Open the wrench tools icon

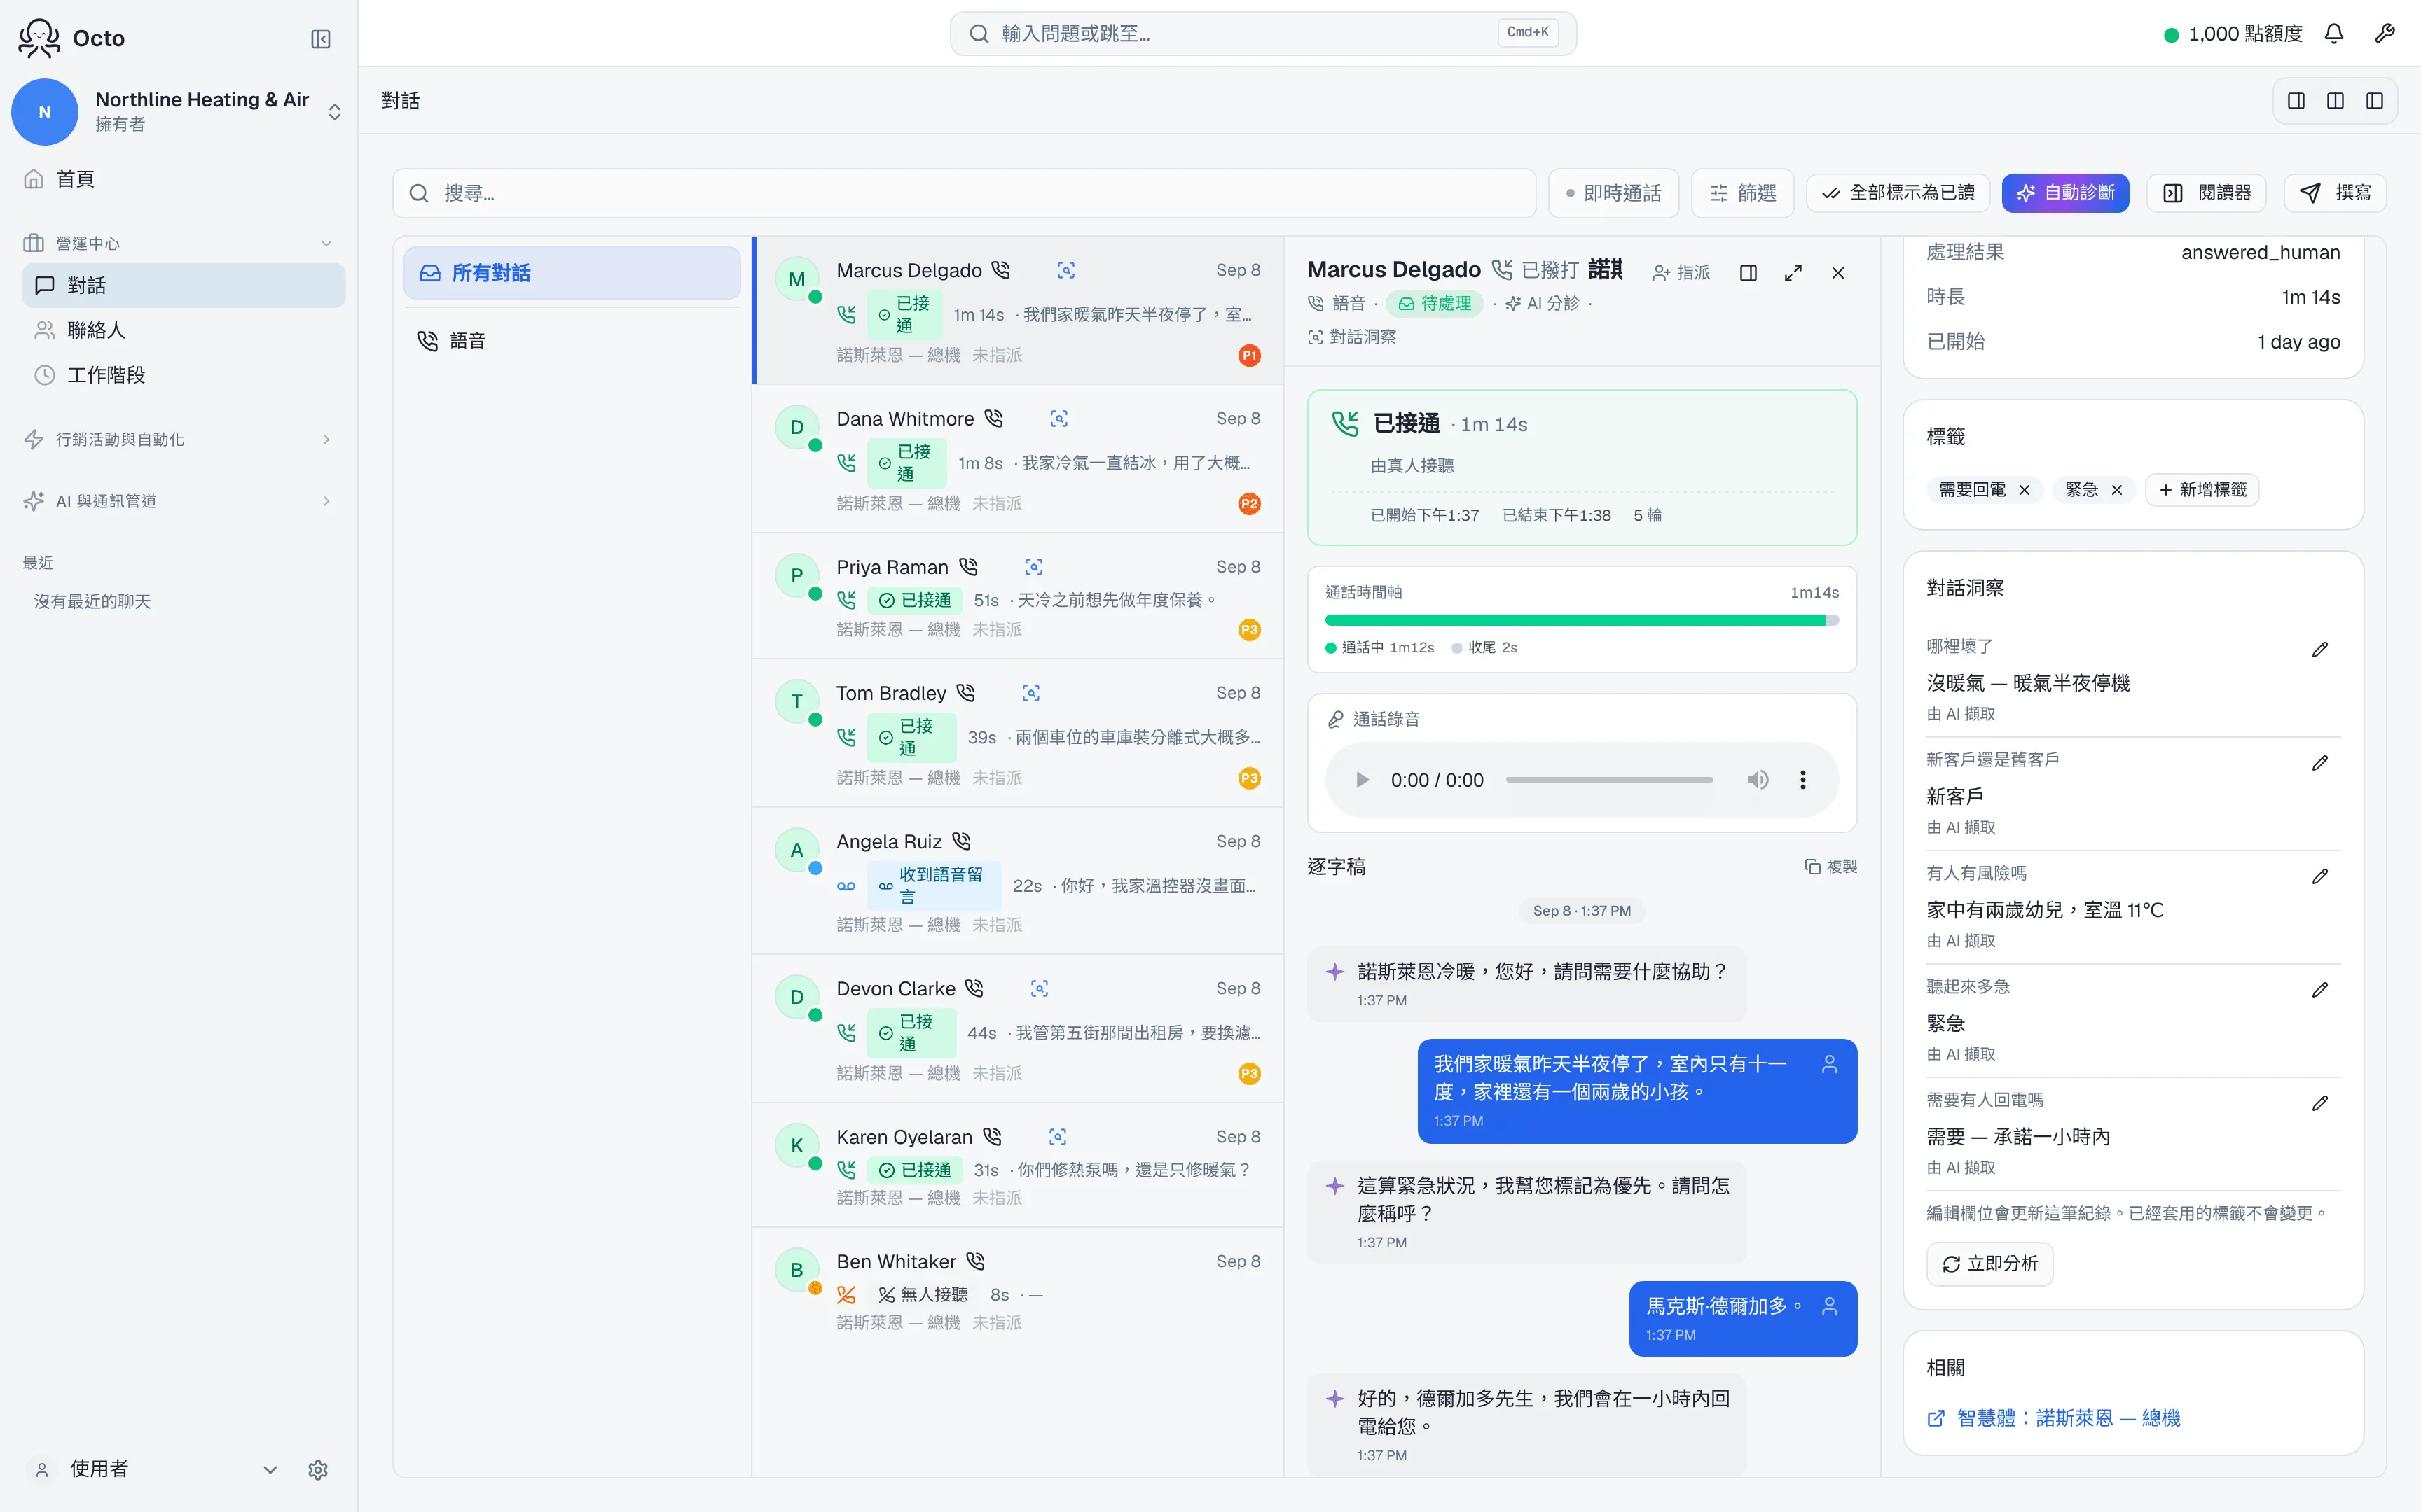pos(2385,34)
